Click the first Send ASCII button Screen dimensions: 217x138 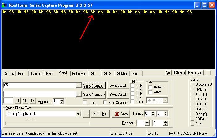(x=118, y=85)
